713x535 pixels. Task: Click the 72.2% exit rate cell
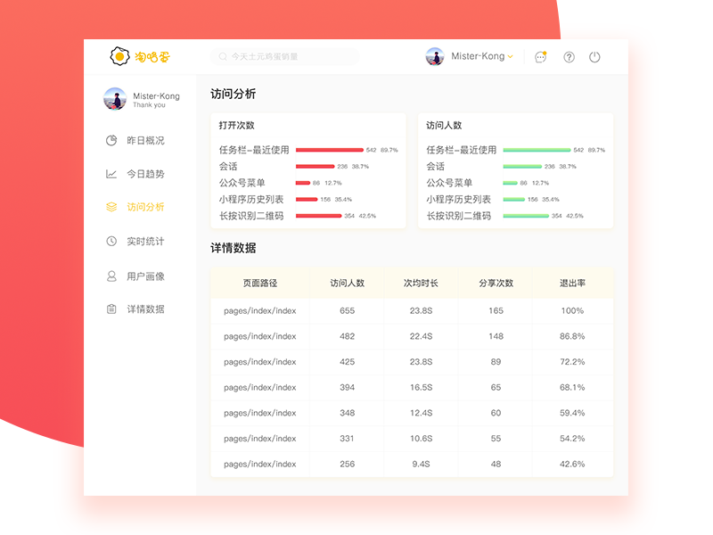click(x=572, y=362)
